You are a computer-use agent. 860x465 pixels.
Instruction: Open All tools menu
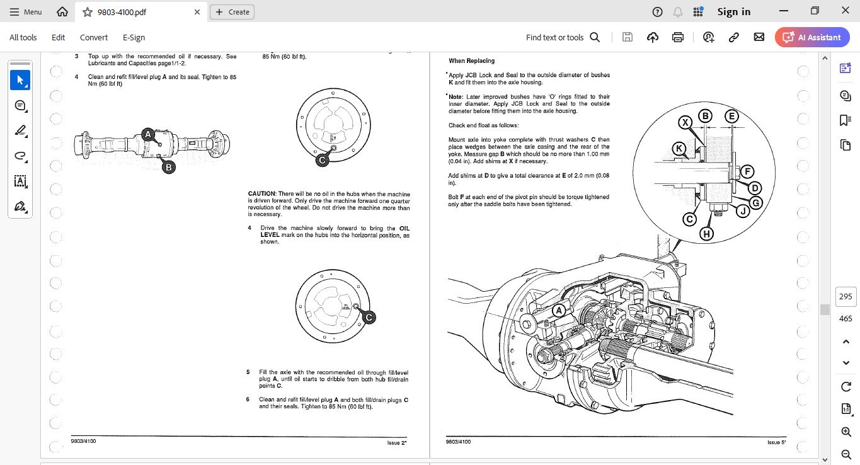coord(23,37)
